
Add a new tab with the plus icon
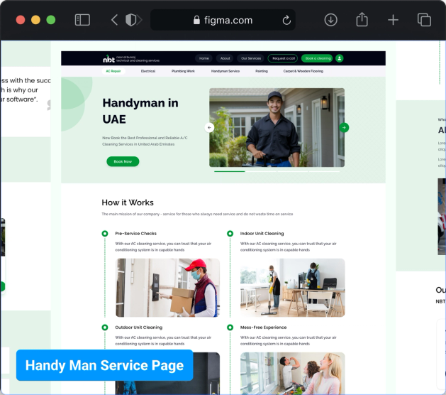[x=393, y=20]
